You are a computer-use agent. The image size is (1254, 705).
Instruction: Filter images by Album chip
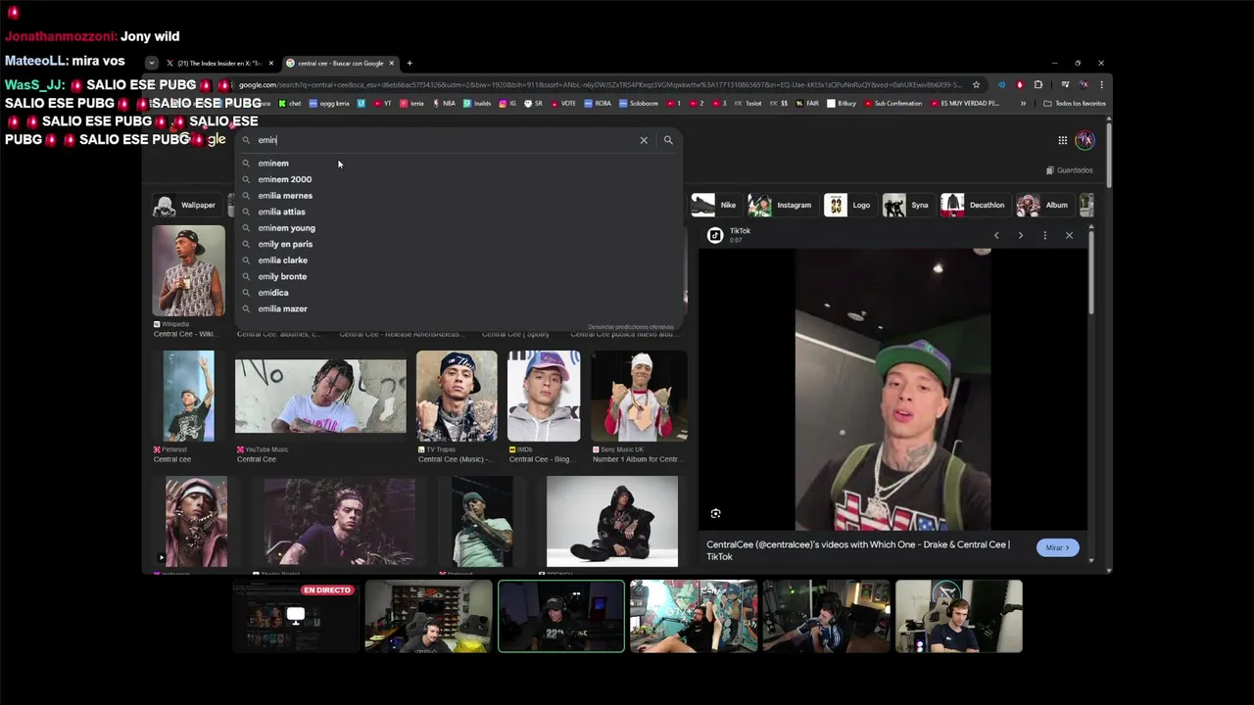click(x=1044, y=206)
